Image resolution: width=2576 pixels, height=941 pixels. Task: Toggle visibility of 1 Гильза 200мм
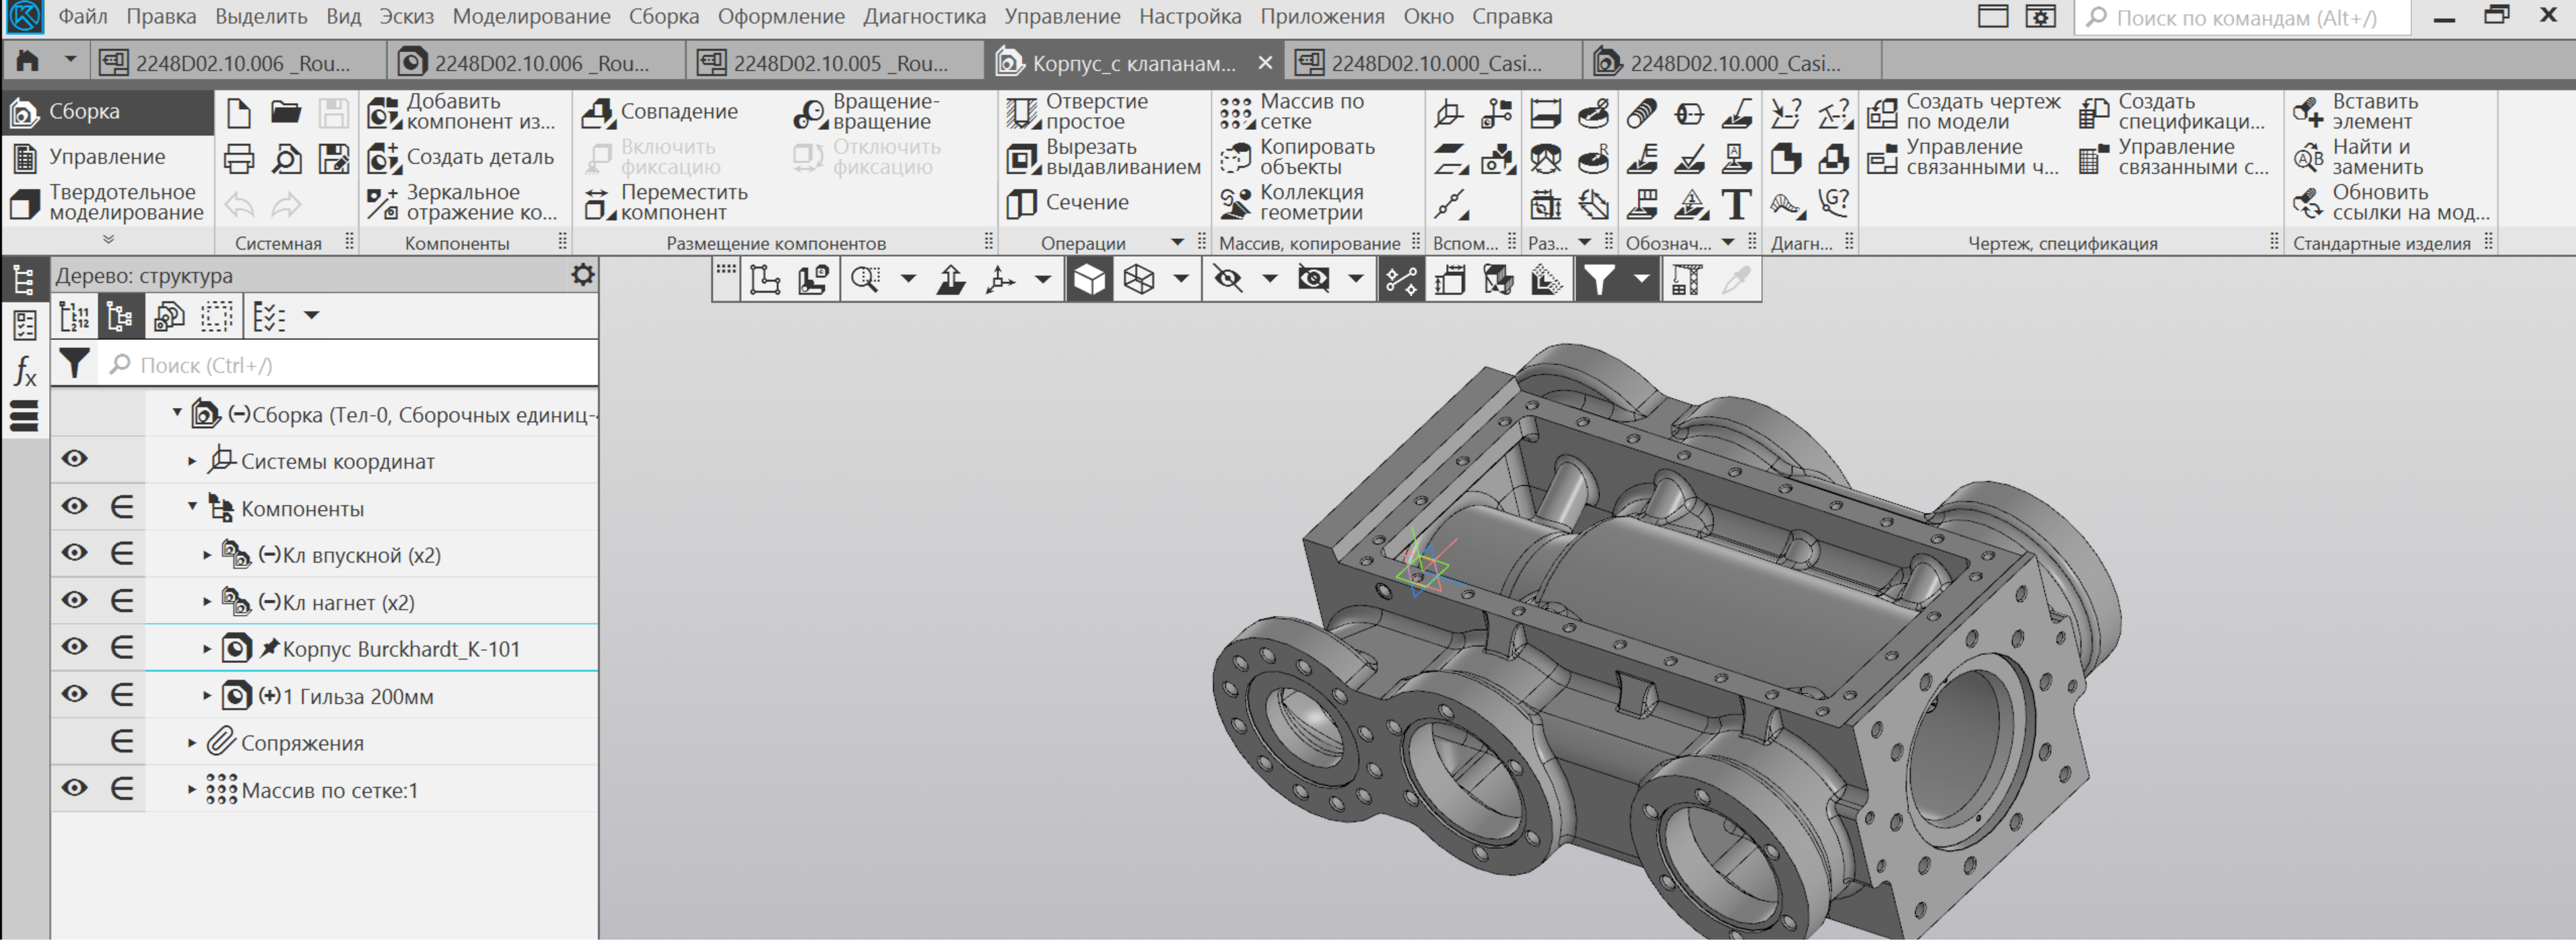click(x=75, y=695)
